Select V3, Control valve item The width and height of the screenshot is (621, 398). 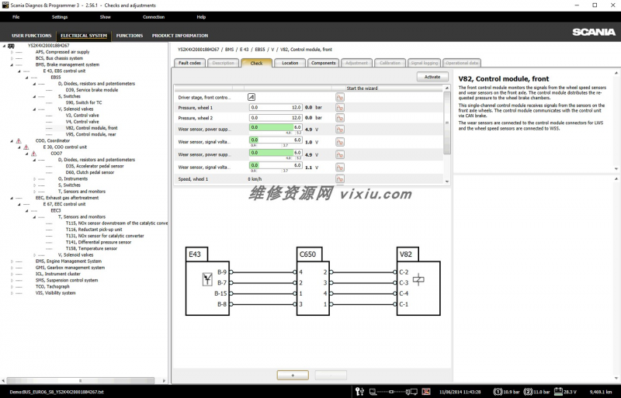coord(82,116)
